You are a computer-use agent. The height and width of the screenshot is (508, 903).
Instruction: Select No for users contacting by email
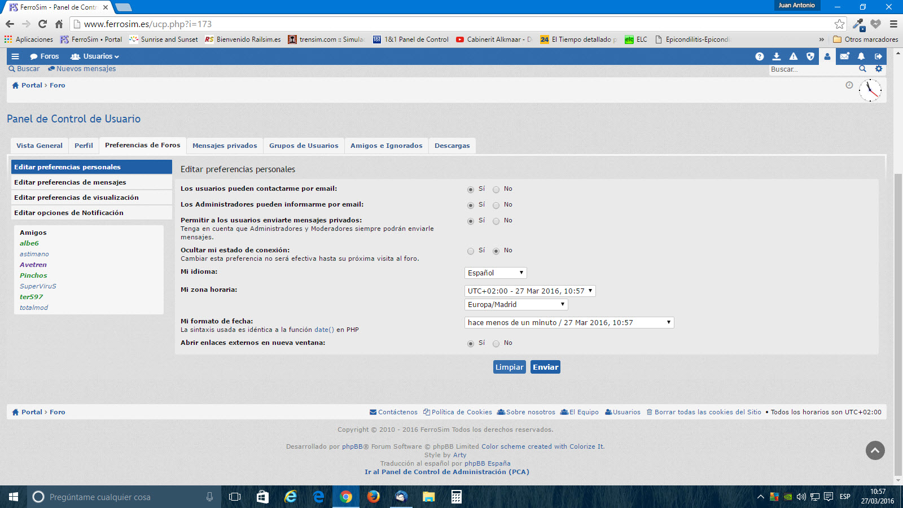pyautogui.click(x=496, y=190)
